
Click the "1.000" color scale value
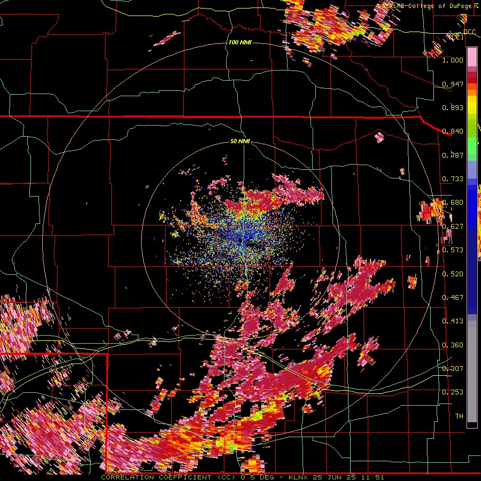click(453, 60)
